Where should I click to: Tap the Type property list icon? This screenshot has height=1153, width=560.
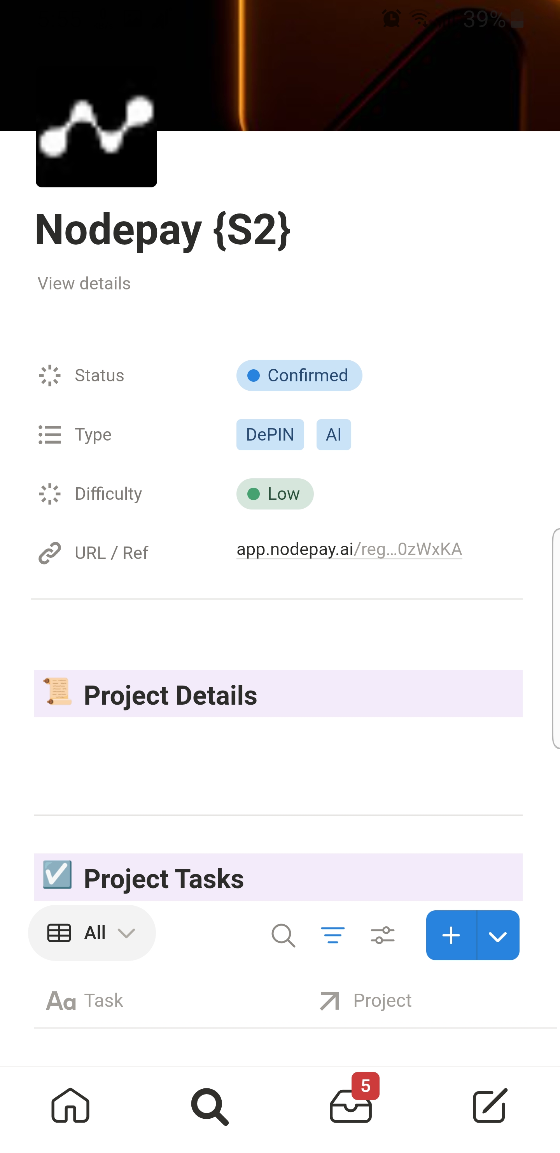(50, 435)
